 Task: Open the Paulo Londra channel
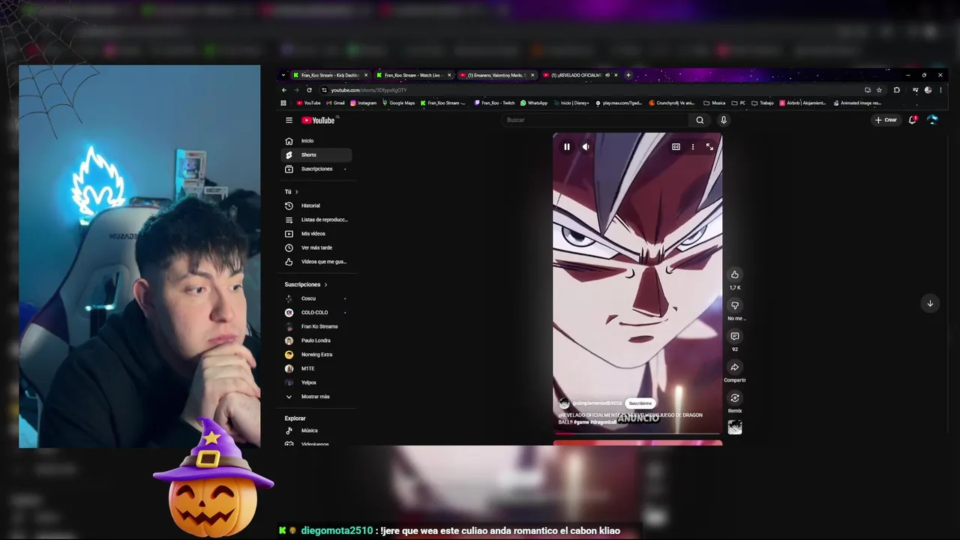click(x=316, y=340)
